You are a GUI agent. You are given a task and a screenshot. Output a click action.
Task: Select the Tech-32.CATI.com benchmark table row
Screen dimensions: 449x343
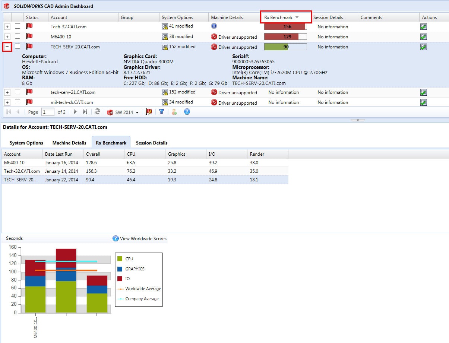[145, 171]
